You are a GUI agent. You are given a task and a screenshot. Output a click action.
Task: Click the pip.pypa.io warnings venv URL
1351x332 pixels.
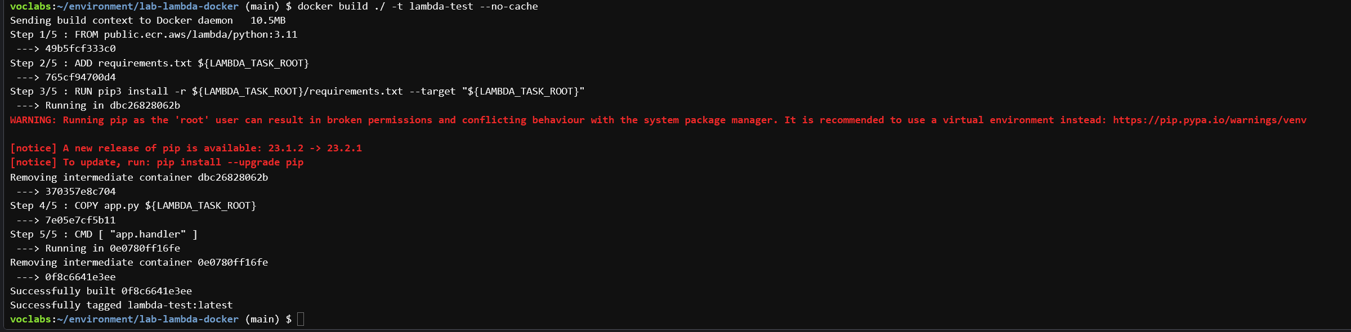[x=1209, y=120]
